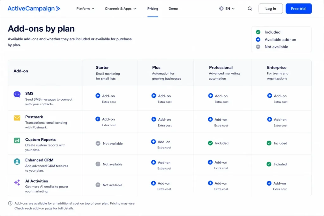The width and height of the screenshot is (324, 216).
Task: Click the blue Available add-on legend icon
Action: pyautogui.click(x=258, y=40)
